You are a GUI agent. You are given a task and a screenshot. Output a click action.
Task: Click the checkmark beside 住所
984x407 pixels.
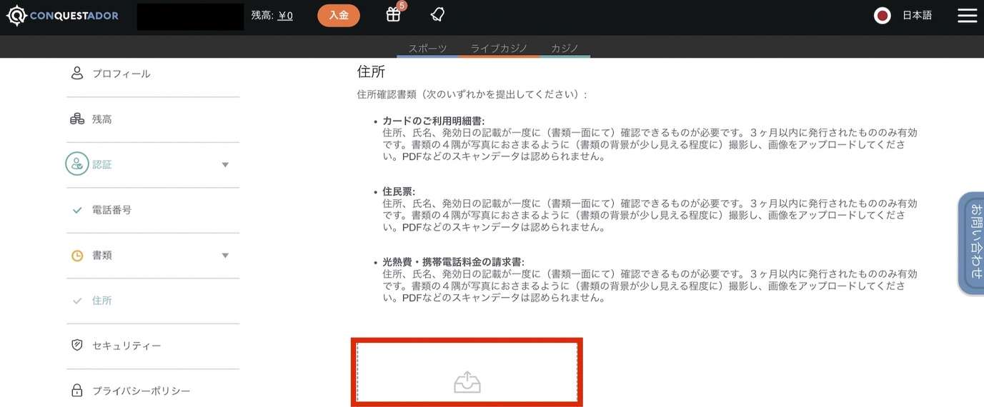[x=77, y=301]
